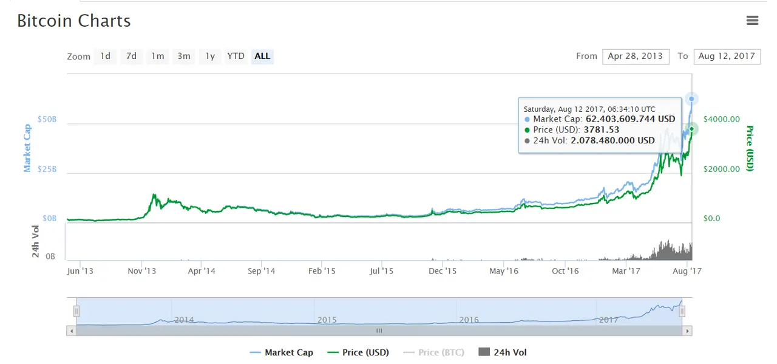This screenshot has width=777, height=364.
Task: Click the Bitcoin Charts heading
Action: [x=73, y=21]
